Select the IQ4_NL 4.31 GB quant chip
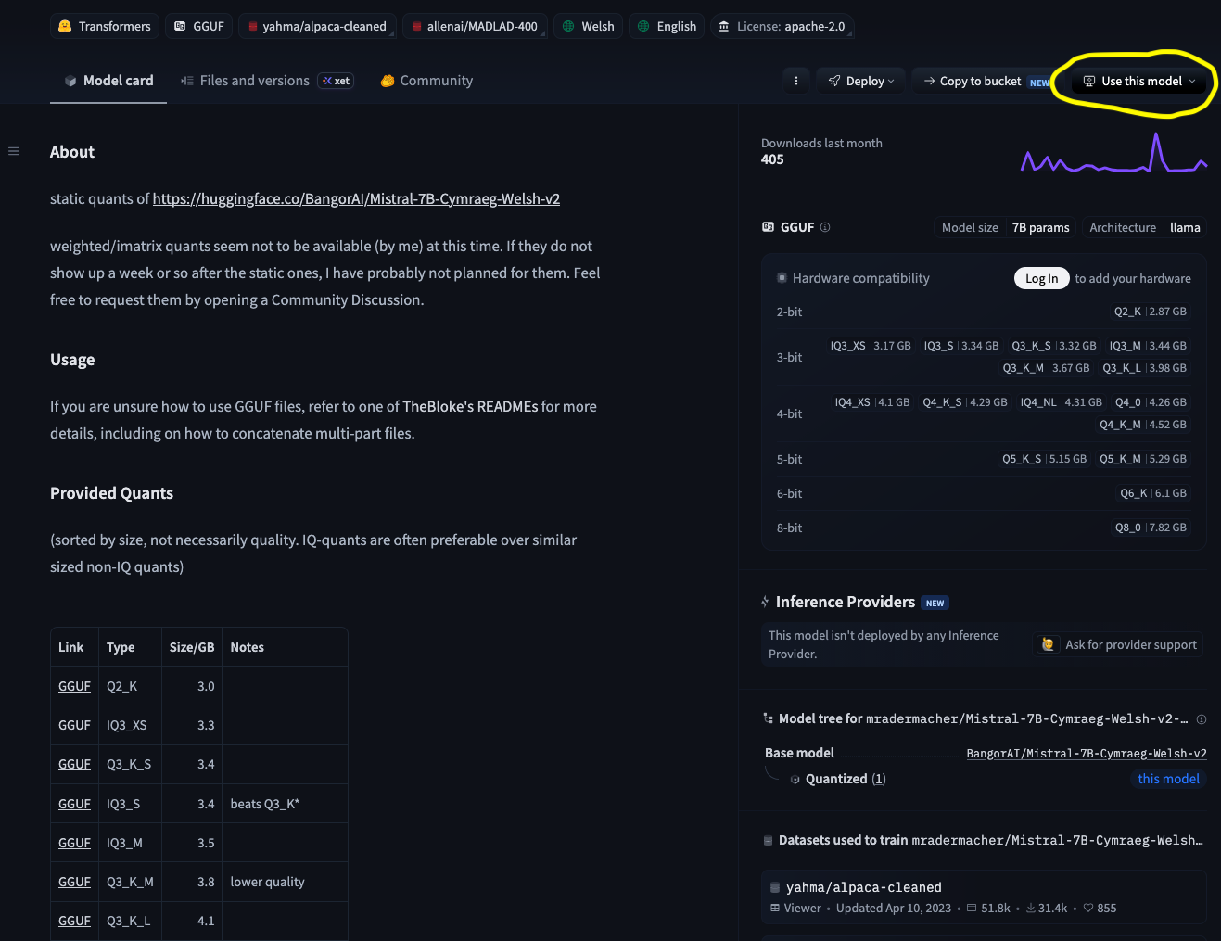Image resolution: width=1221 pixels, height=941 pixels. [x=1062, y=402]
